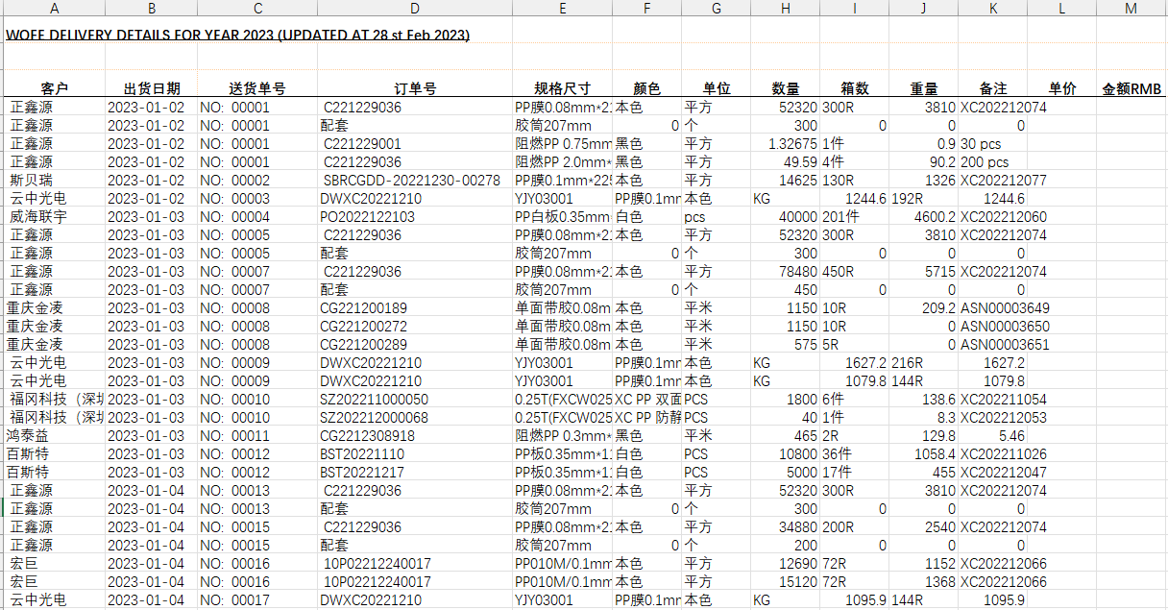Select column E header

coord(563,9)
